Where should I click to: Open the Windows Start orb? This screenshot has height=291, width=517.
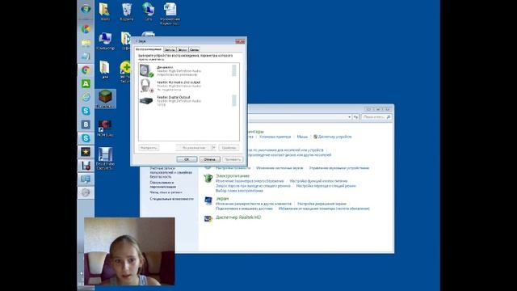tap(86, 9)
